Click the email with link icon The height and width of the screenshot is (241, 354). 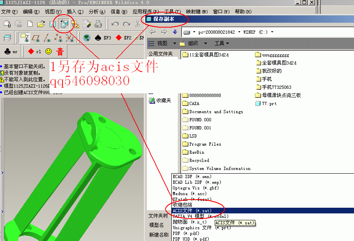click(x=19, y=24)
